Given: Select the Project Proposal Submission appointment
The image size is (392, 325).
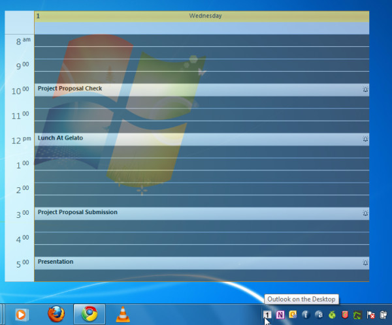Looking at the screenshot, I should (x=202, y=213).
